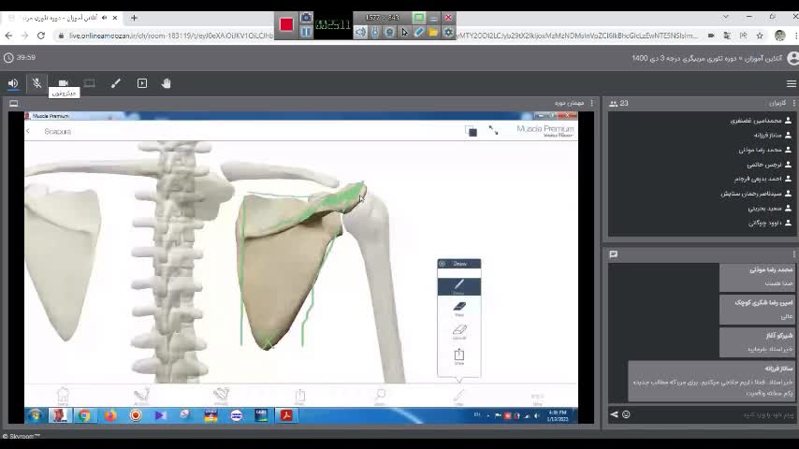Send the chat message
The image size is (799, 449).
pyautogui.click(x=614, y=414)
